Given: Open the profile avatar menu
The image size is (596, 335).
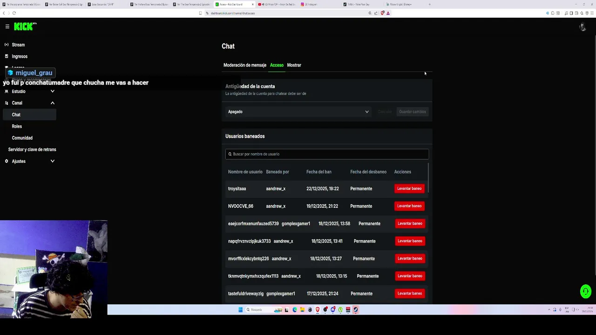Looking at the screenshot, I should (x=582, y=27).
